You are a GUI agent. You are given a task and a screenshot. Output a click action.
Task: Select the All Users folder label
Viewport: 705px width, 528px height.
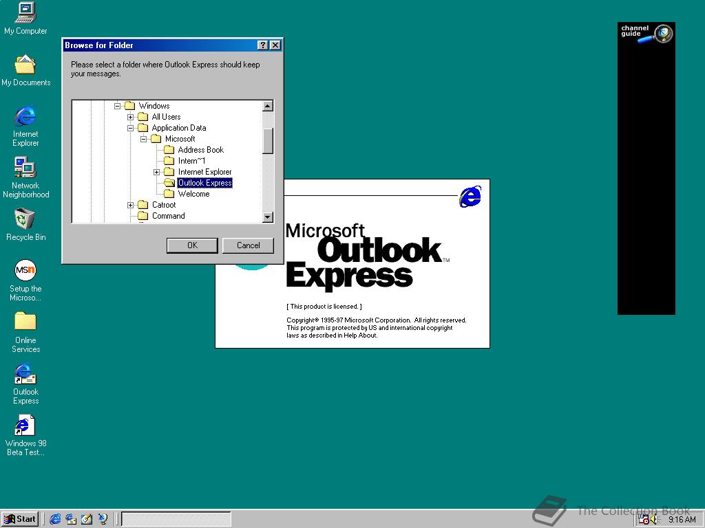(166, 117)
